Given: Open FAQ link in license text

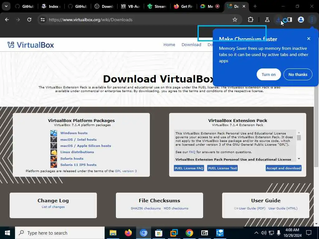Looking at the screenshot, I should [x=192, y=152].
